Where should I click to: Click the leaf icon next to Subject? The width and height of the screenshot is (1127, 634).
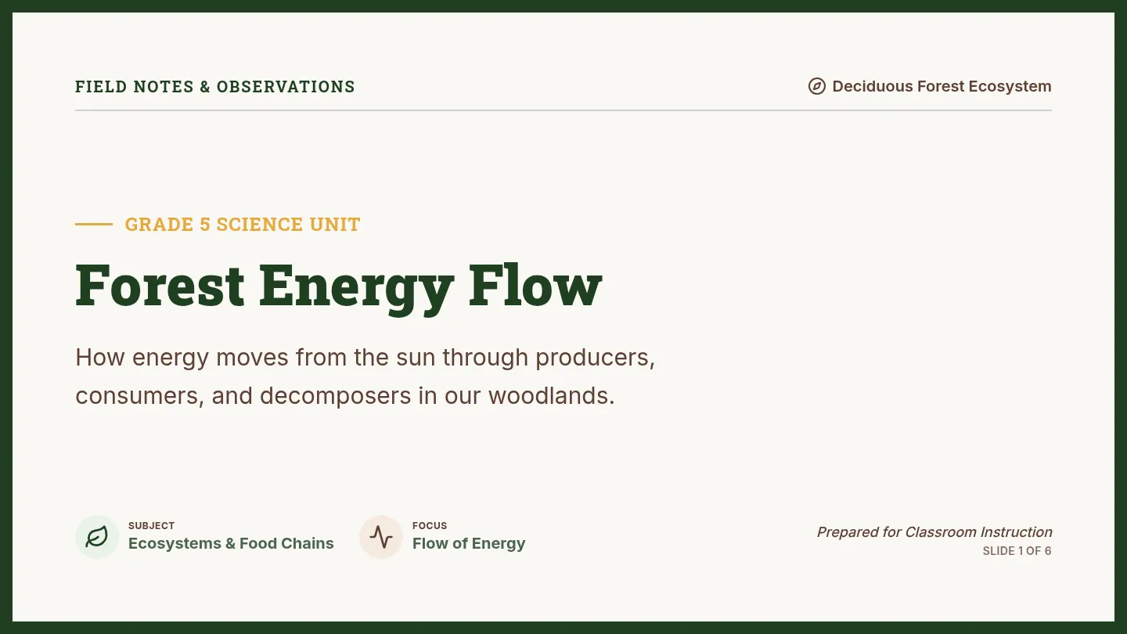click(97, 537)
